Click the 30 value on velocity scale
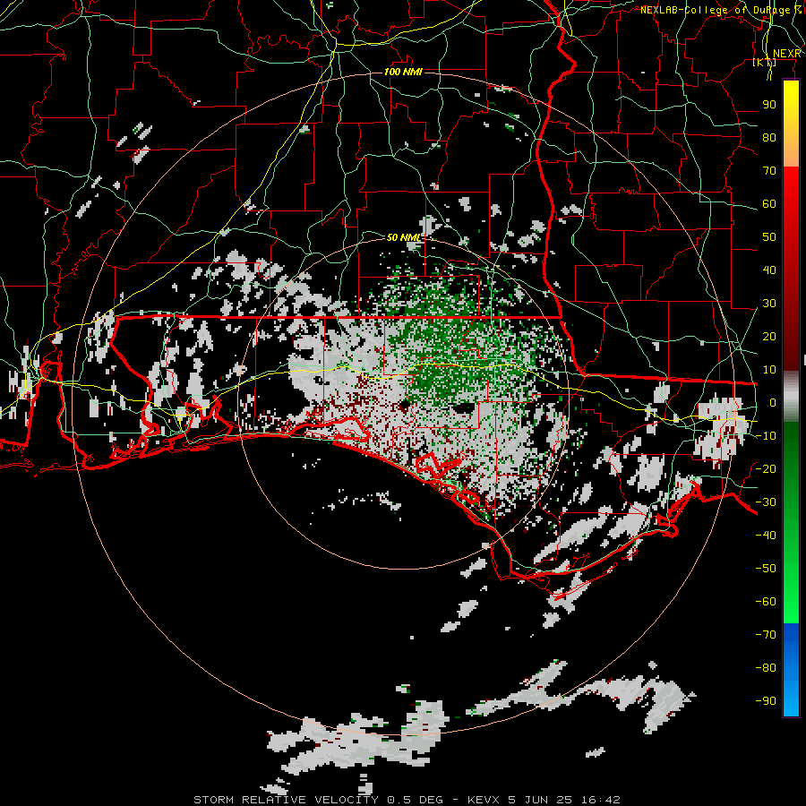The width and height of the screenshot is (806, 806). tap(769, 304)
